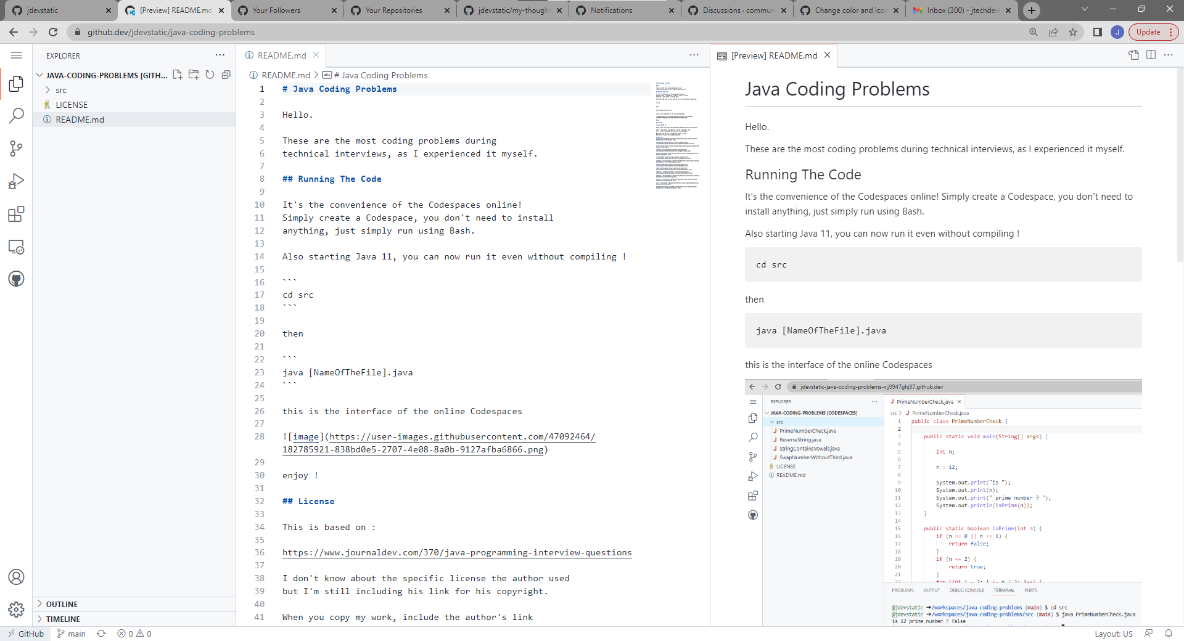Click the GitHub remote indicator
The height and width of the screenshot is (641, 1184).
click(x=25, y=634)
